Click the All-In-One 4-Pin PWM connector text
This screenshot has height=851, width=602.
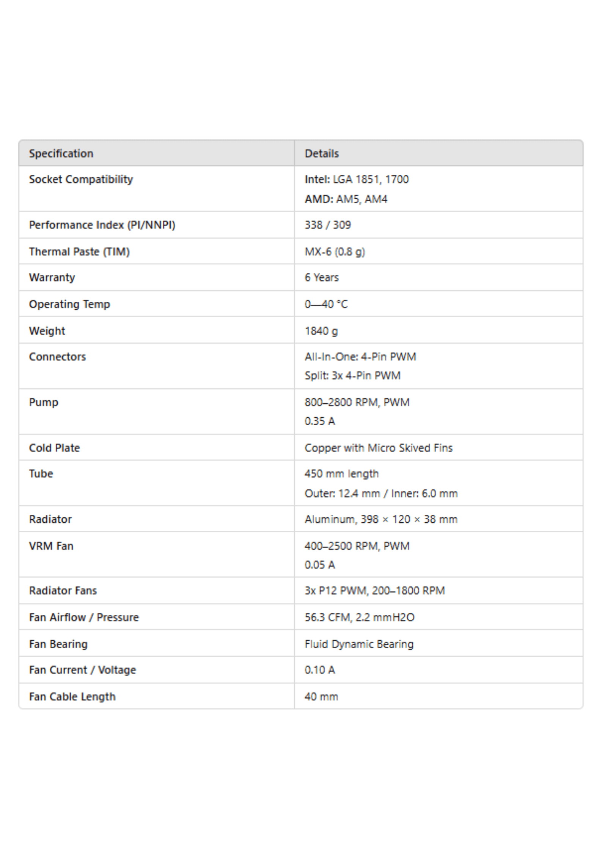point(360,357)
